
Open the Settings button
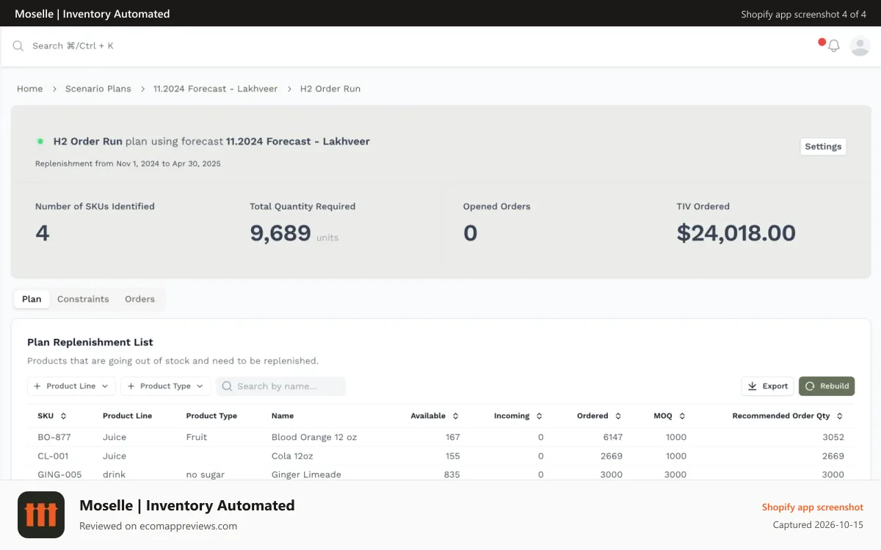[x=823, y=147]
